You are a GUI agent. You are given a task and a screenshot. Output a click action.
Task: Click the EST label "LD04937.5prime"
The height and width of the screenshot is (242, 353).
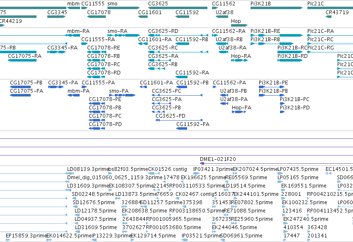click(95, 219)
